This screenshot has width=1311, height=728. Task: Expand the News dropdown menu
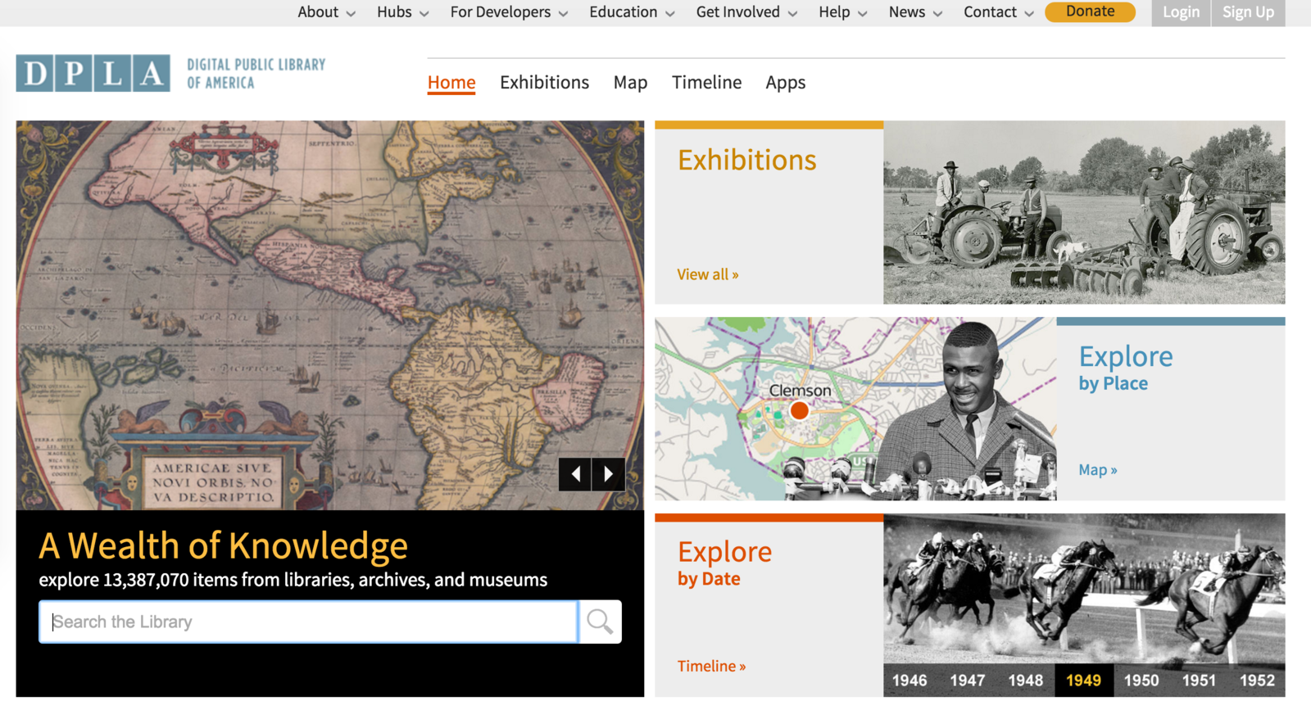pos(915,12)
